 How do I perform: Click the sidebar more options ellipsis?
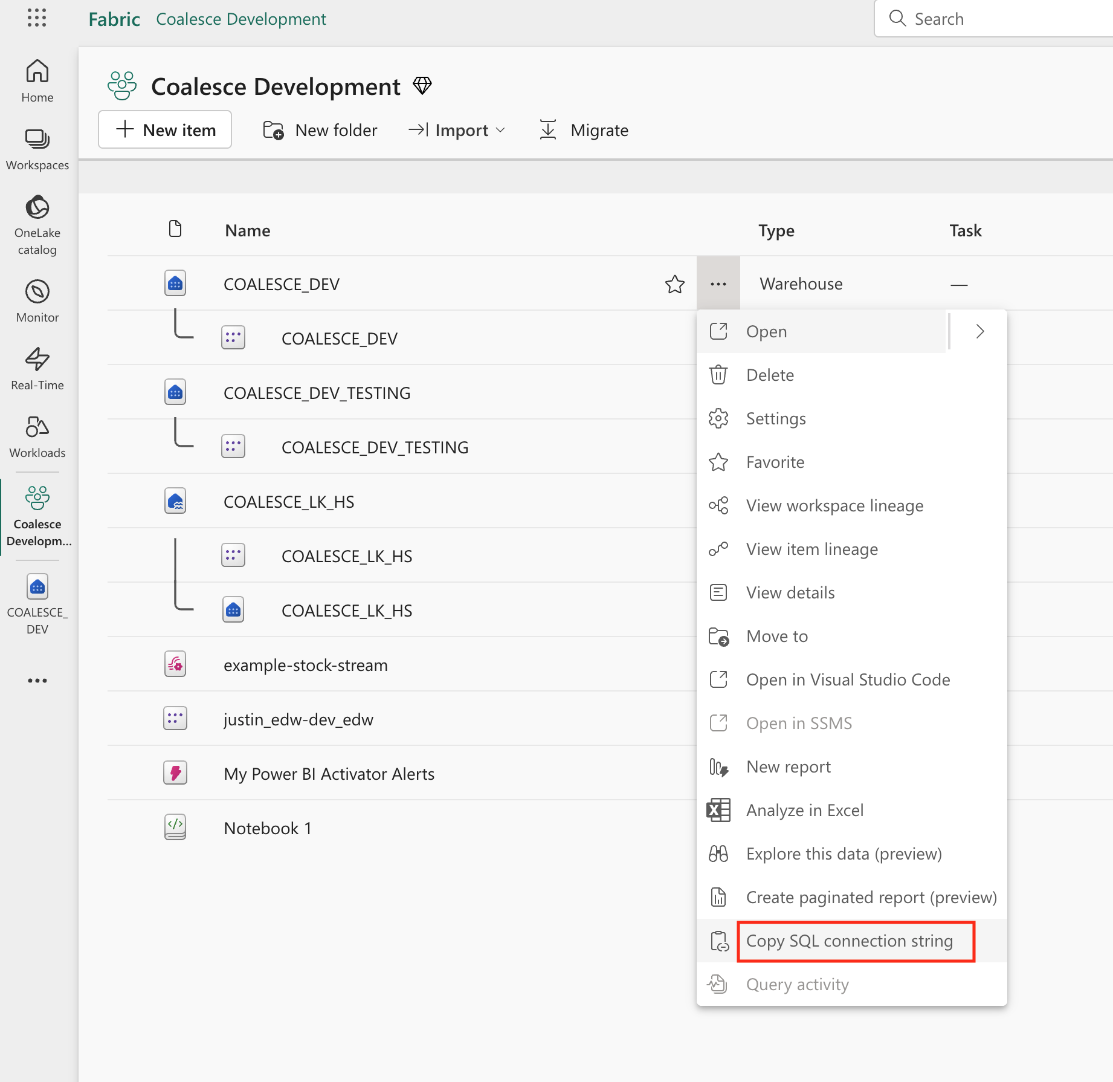pyautogui.click(x=37, y=681)
